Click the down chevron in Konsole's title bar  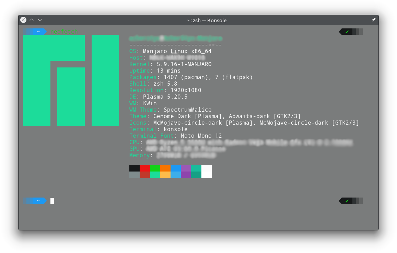[40, 20]
